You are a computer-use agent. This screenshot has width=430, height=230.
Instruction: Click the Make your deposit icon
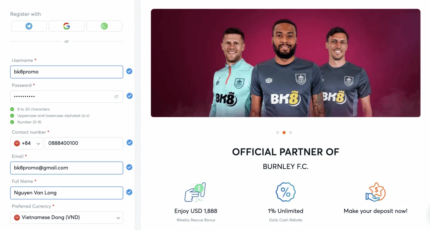coord(375,192)
